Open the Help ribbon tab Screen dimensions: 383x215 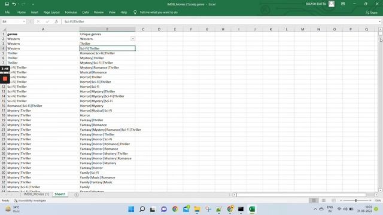124,12
